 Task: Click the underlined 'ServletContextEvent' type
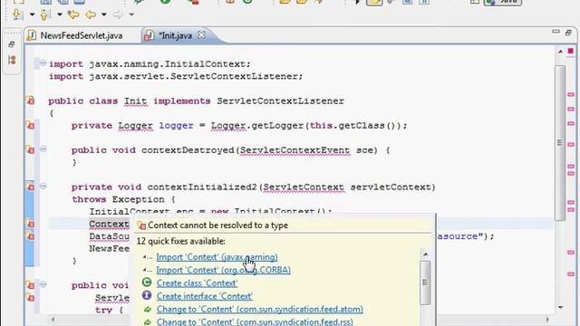(x=295, y=150)
